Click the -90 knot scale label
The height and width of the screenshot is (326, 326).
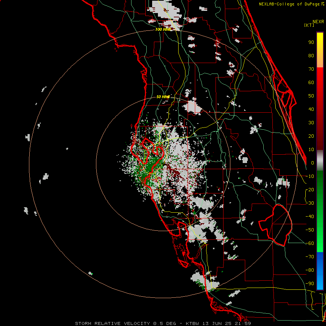tap(310, 284)
